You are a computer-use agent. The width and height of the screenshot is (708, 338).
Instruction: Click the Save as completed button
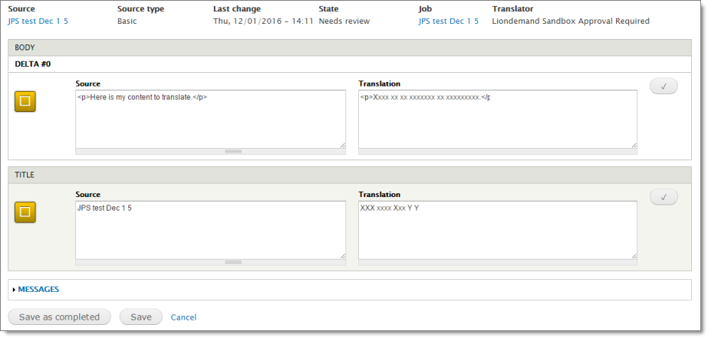[60, 317]
